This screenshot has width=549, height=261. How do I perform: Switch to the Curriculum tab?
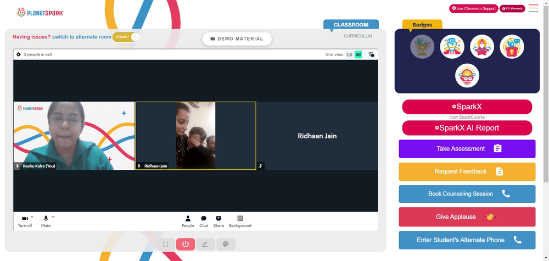point(358,36)
